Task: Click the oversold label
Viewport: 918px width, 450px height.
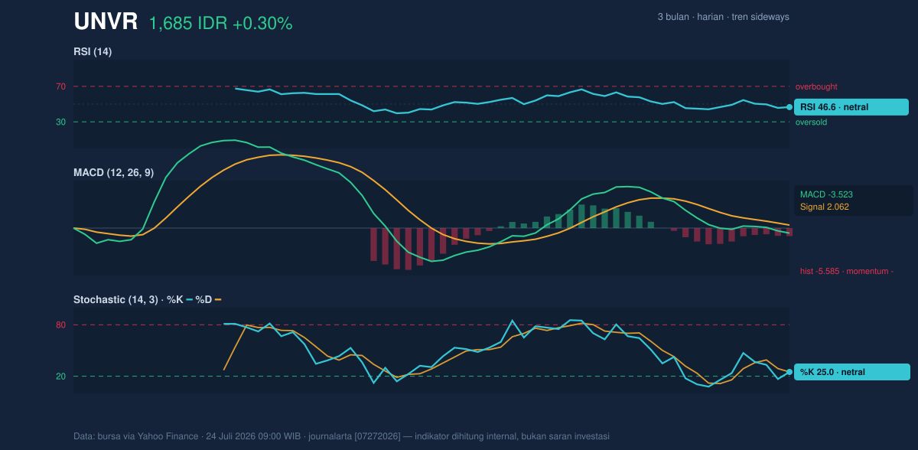Action: click(812, 122)
